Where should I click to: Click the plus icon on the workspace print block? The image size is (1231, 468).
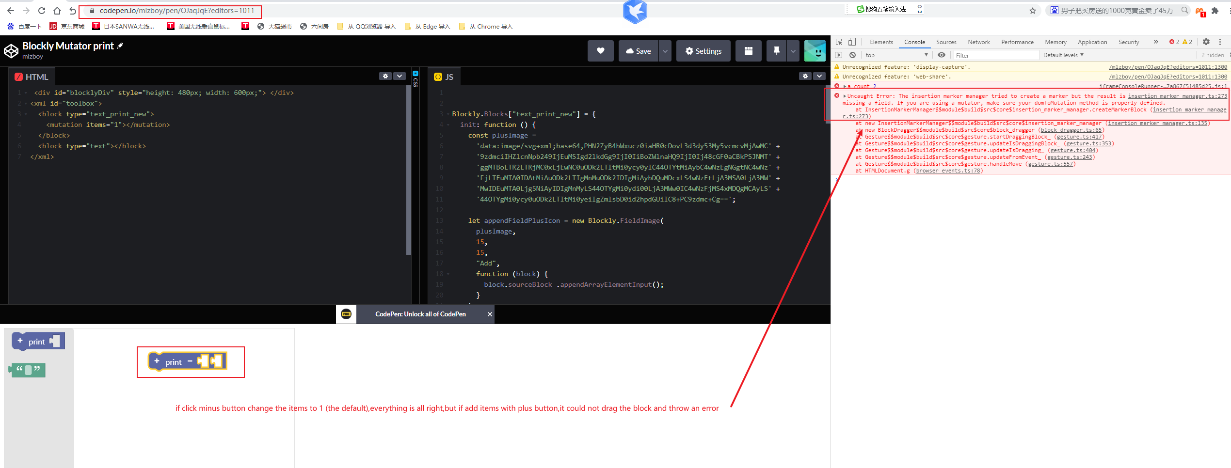point(157,361)
